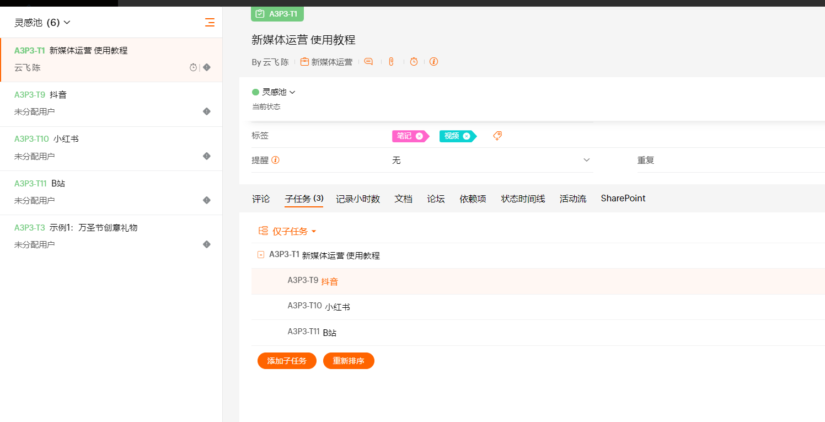Click the paperclip attachment icon
This screenshot has width=825, height=422.
point(391,62)
